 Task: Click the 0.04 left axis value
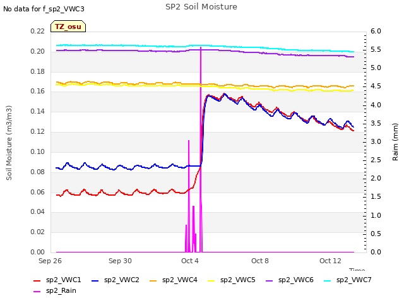[37, 212]
